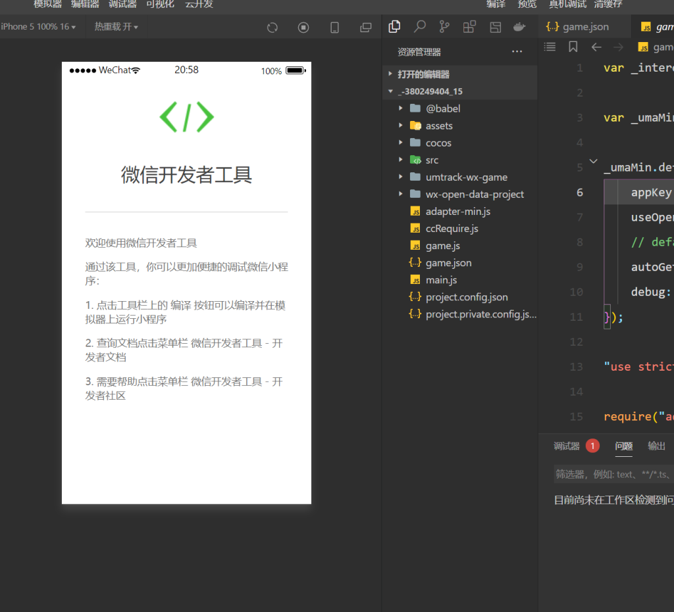Image resolution: width=674 pixels, height=612 pixels.
Task: Switch to the 输出 output tab
Action: 656,446
